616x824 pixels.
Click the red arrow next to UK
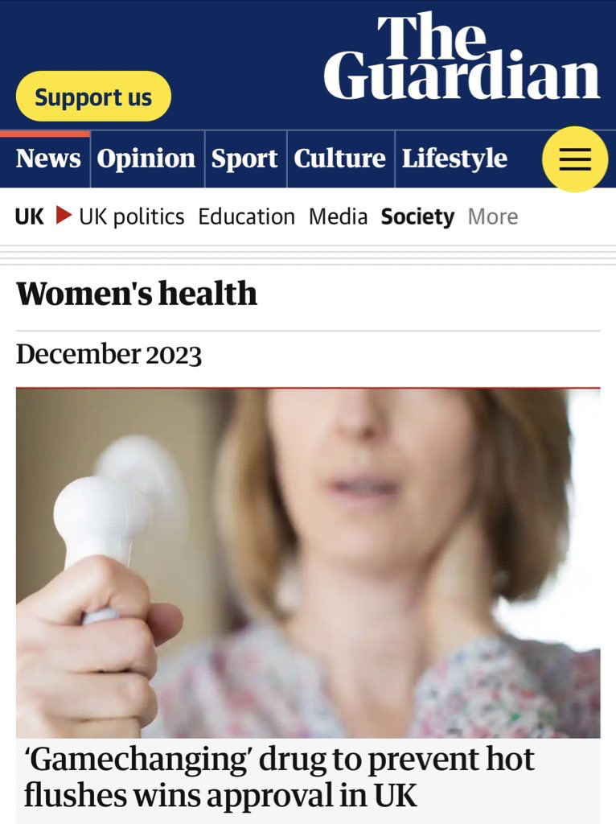click(64, 215)
